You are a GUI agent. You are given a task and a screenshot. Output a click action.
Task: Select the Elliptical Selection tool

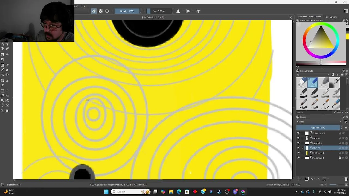pos(7,91)
